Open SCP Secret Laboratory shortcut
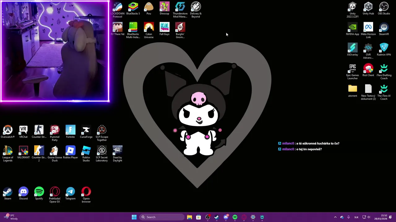 pos(102,154)
